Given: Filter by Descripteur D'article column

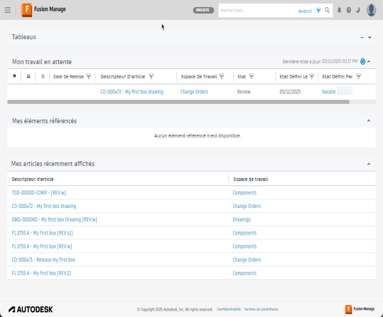Looking at the screenshot, I should 151,77.
